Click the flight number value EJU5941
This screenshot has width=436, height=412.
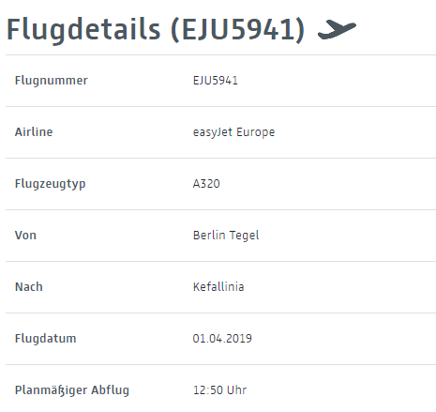point(216,81)
